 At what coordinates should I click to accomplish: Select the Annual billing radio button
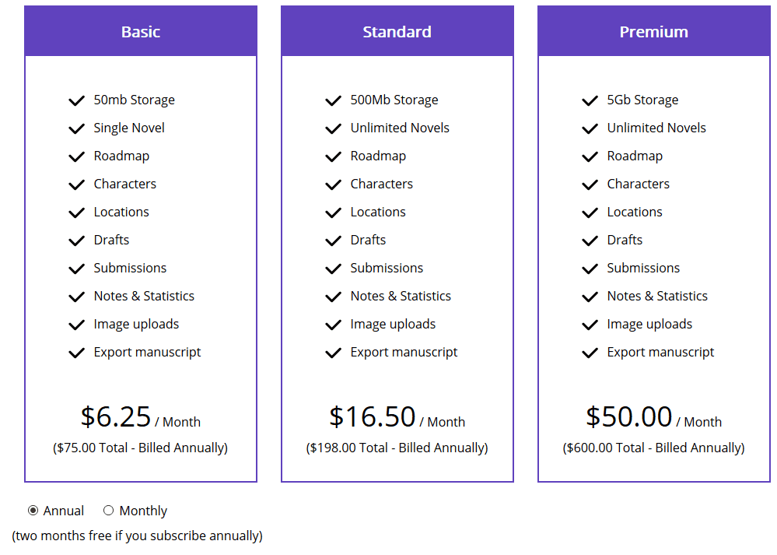click(x=33, y=511)
